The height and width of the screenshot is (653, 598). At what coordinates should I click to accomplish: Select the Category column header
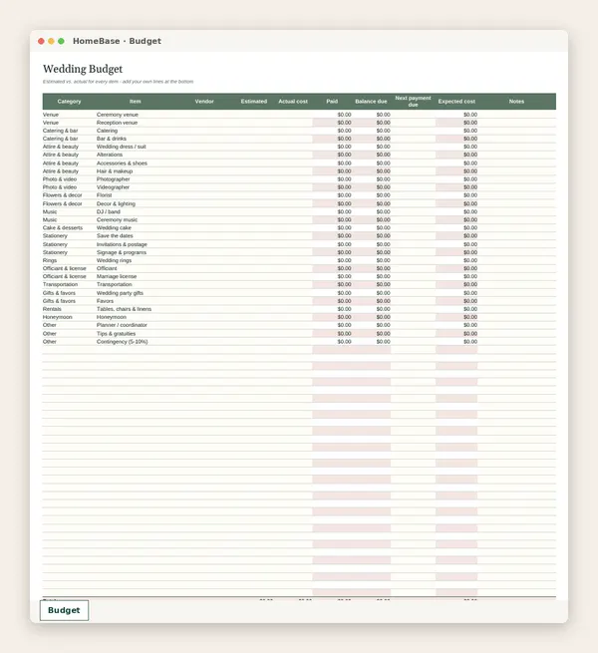coord(69,102)
